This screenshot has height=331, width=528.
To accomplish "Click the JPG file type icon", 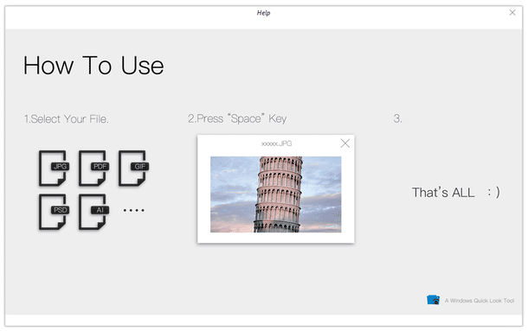I will pyautogui.click(x=54, y=168).
